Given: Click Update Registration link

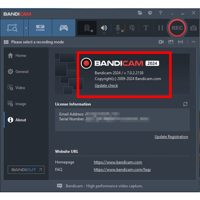Looking at the screenshot, I should click(171, 137).
